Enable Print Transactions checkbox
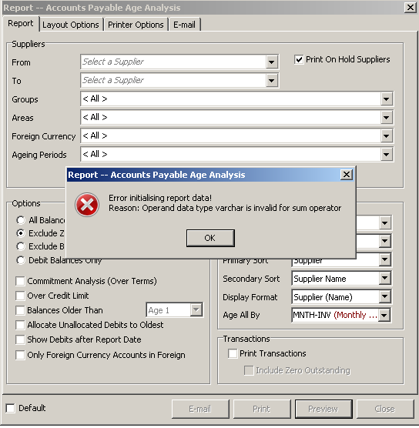 233,353
